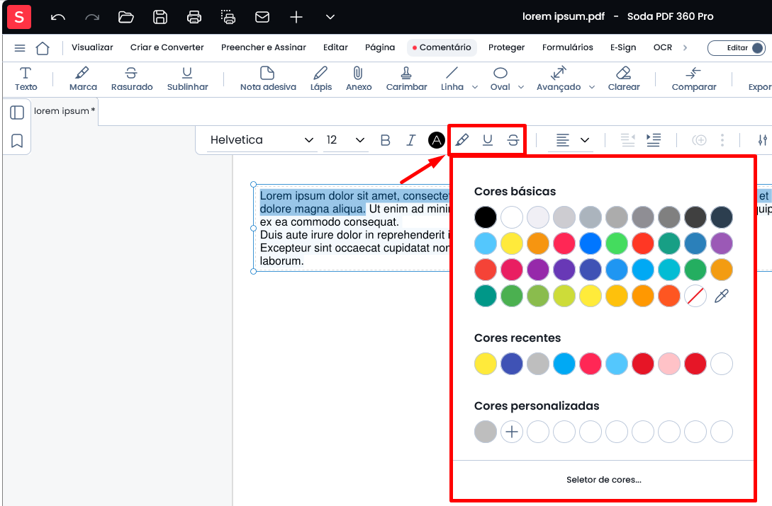Screen dimensions: 772x506
Task: Click the highlight color pen icon
Action: (461, 140)
